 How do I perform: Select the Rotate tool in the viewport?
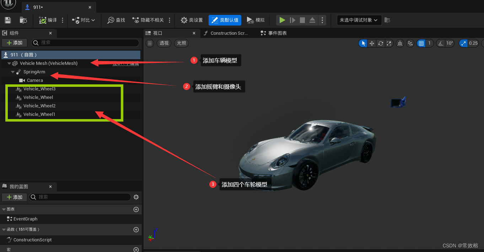click(x=381, y=43)
